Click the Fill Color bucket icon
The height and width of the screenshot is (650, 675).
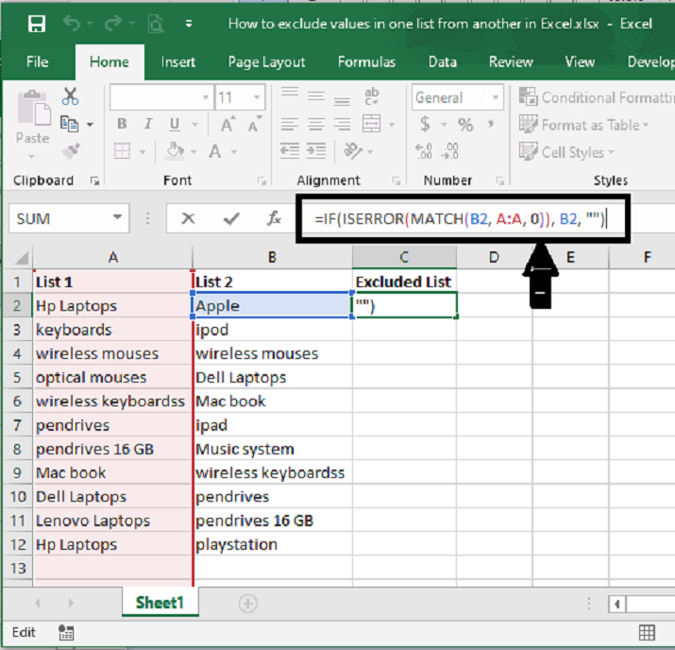(x=175, y=151)
